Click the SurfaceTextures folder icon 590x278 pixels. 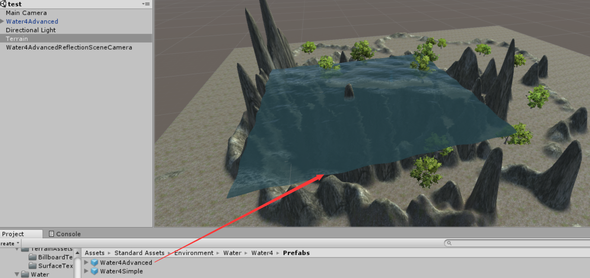coord(33,265)
